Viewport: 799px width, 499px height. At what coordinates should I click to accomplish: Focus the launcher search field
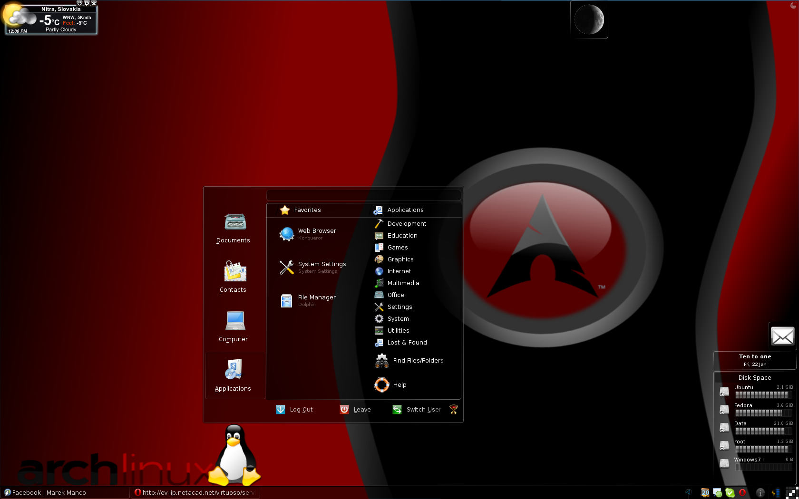[363, 195]
